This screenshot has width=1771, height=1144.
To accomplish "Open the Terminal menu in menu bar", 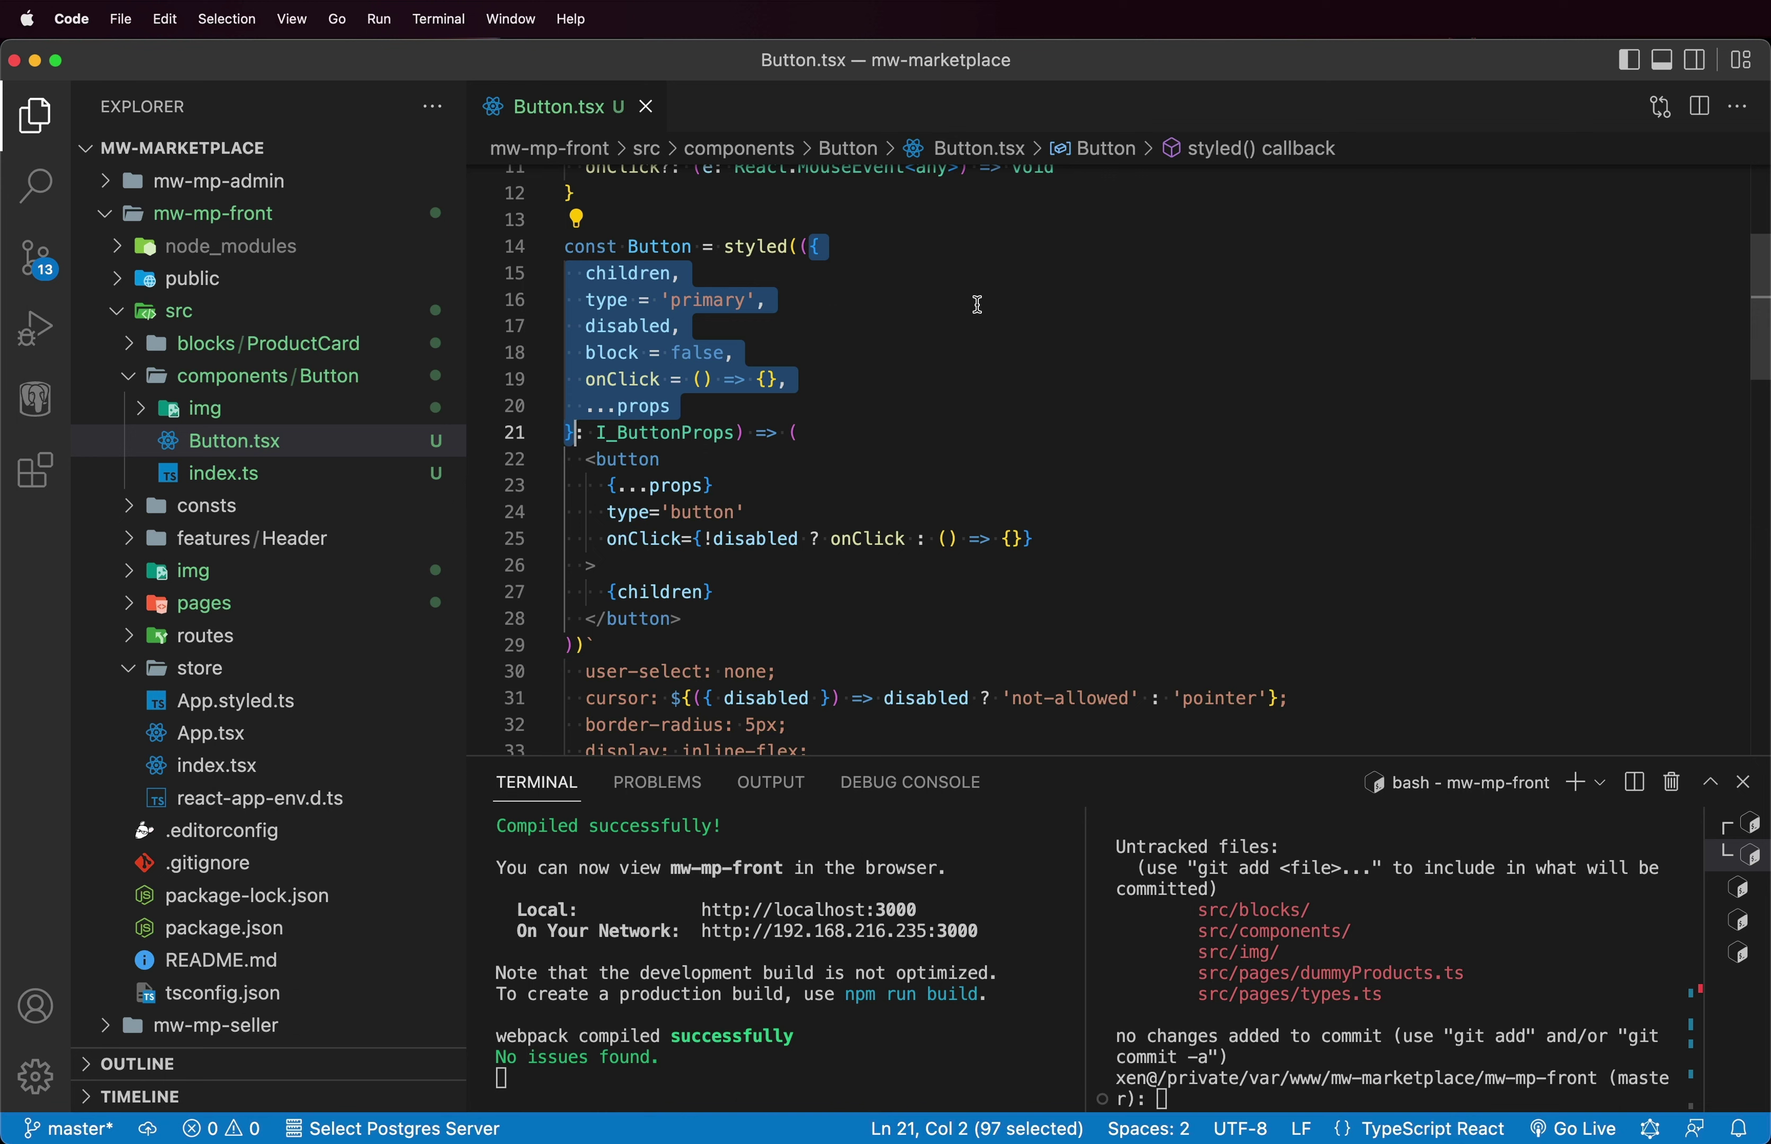I will (439, 19).
